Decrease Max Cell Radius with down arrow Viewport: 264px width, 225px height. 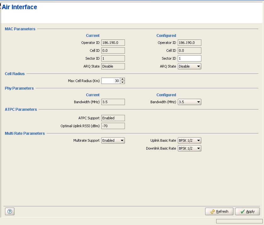coord(122,82)
